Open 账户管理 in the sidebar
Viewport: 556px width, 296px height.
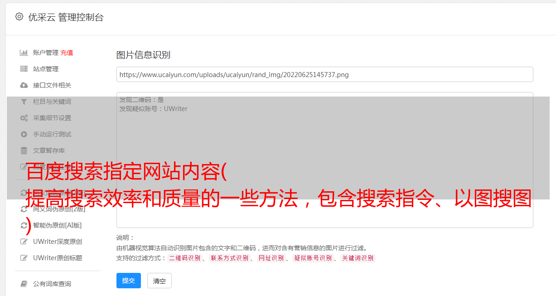(x=46, y=53)
